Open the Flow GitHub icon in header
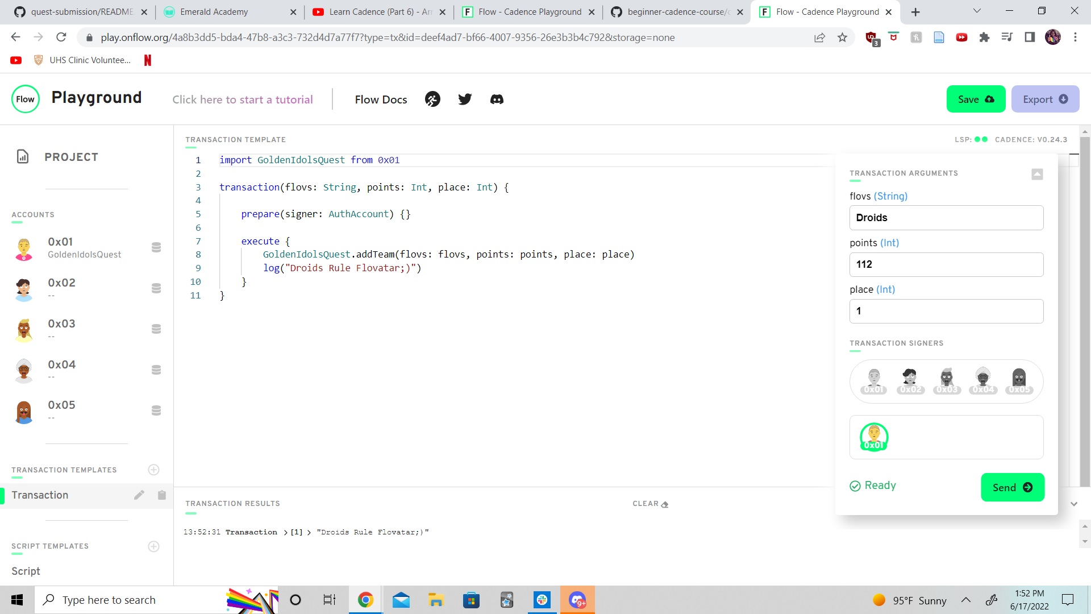Image resolution: width=1091 pixels, height=614 pixels. pyautogui.click(x=432, y=99)
